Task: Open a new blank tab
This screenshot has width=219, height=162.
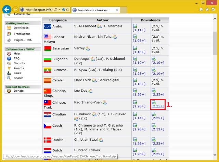Action: click(124, 10)
